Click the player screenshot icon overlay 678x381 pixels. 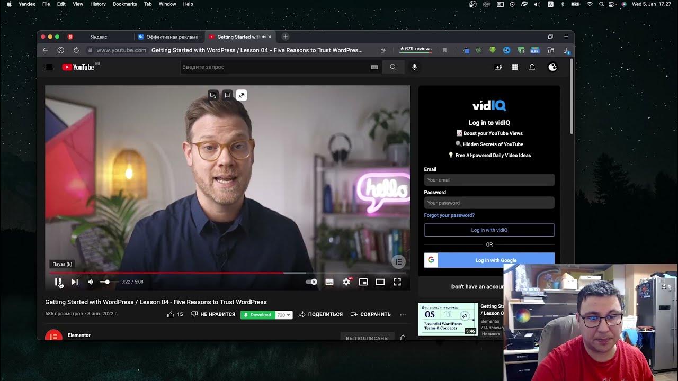pyautogui.click(x=213, y=95)
